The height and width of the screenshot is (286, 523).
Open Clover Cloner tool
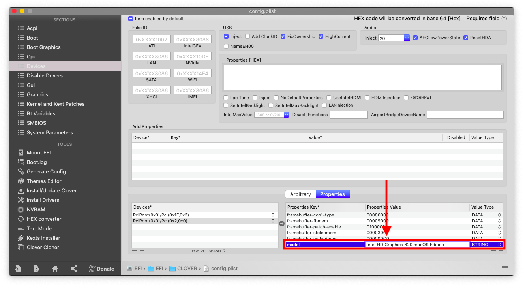[x=38, y=247]
